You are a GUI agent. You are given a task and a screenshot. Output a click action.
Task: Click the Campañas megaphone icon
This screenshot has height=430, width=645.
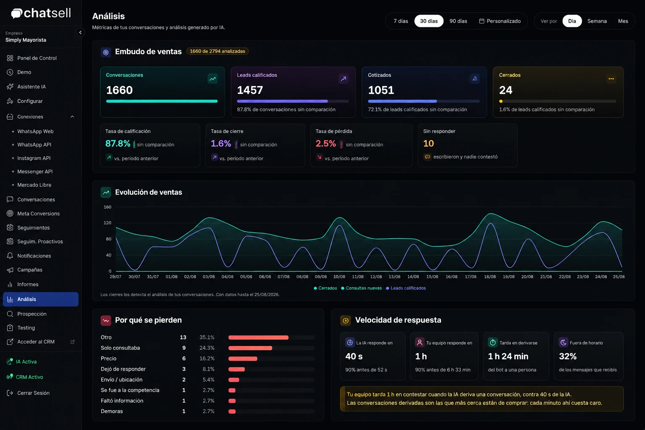click(x=10, y=270)
